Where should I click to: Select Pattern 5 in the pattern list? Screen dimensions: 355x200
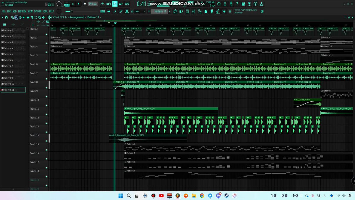(x=13, y=54)
